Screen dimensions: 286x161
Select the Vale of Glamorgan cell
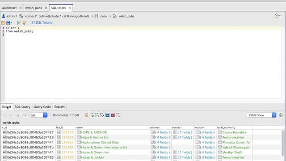tap(234, 147)
